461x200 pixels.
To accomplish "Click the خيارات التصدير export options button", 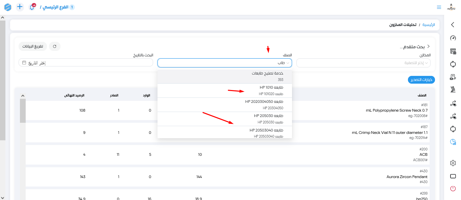I will 421,80.
